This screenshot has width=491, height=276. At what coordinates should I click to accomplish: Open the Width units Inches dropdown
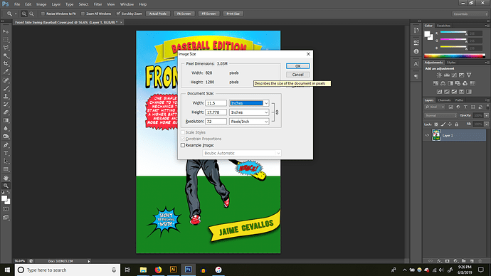249,103
